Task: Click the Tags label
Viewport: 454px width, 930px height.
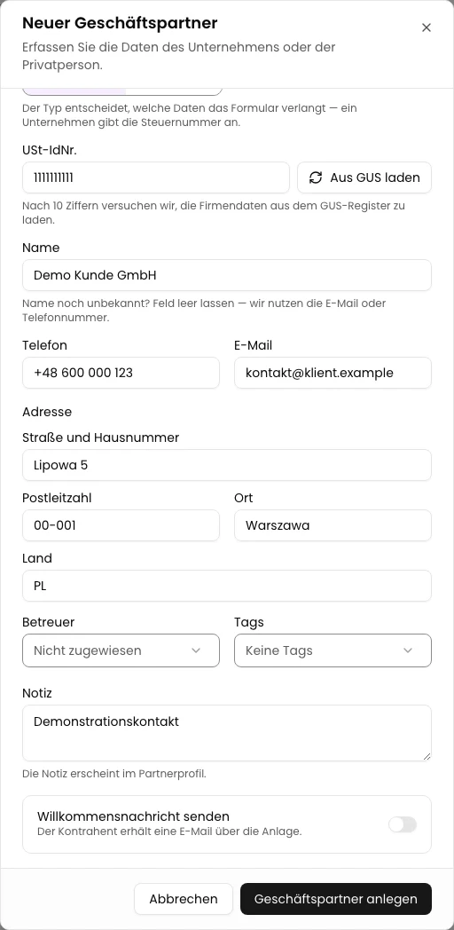Action: click(249, 622)
